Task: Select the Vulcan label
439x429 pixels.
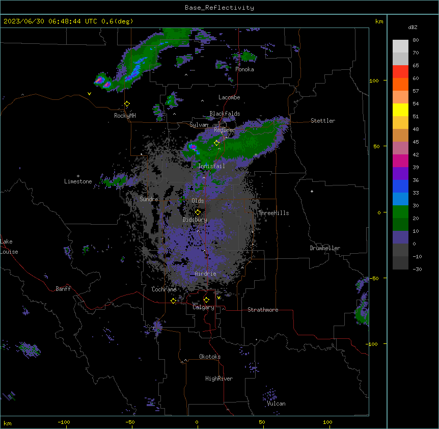Action: pyautogui.click(x=277, y=404)
